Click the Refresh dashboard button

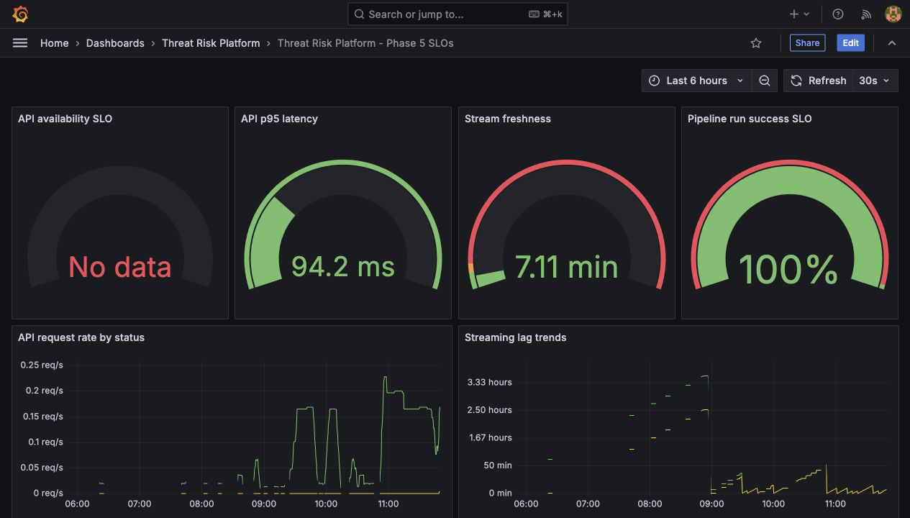pyautogui.click(x=818, y=81)
